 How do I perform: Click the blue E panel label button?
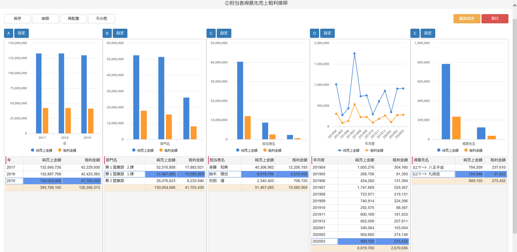tap(415, 33)
